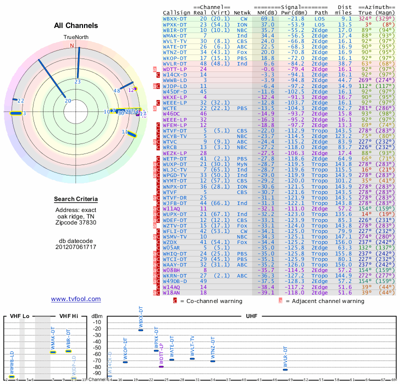Viewport: 400px width, 384px height.
Task: Click the WKXE-LP callsign
Action: [174, 97]
